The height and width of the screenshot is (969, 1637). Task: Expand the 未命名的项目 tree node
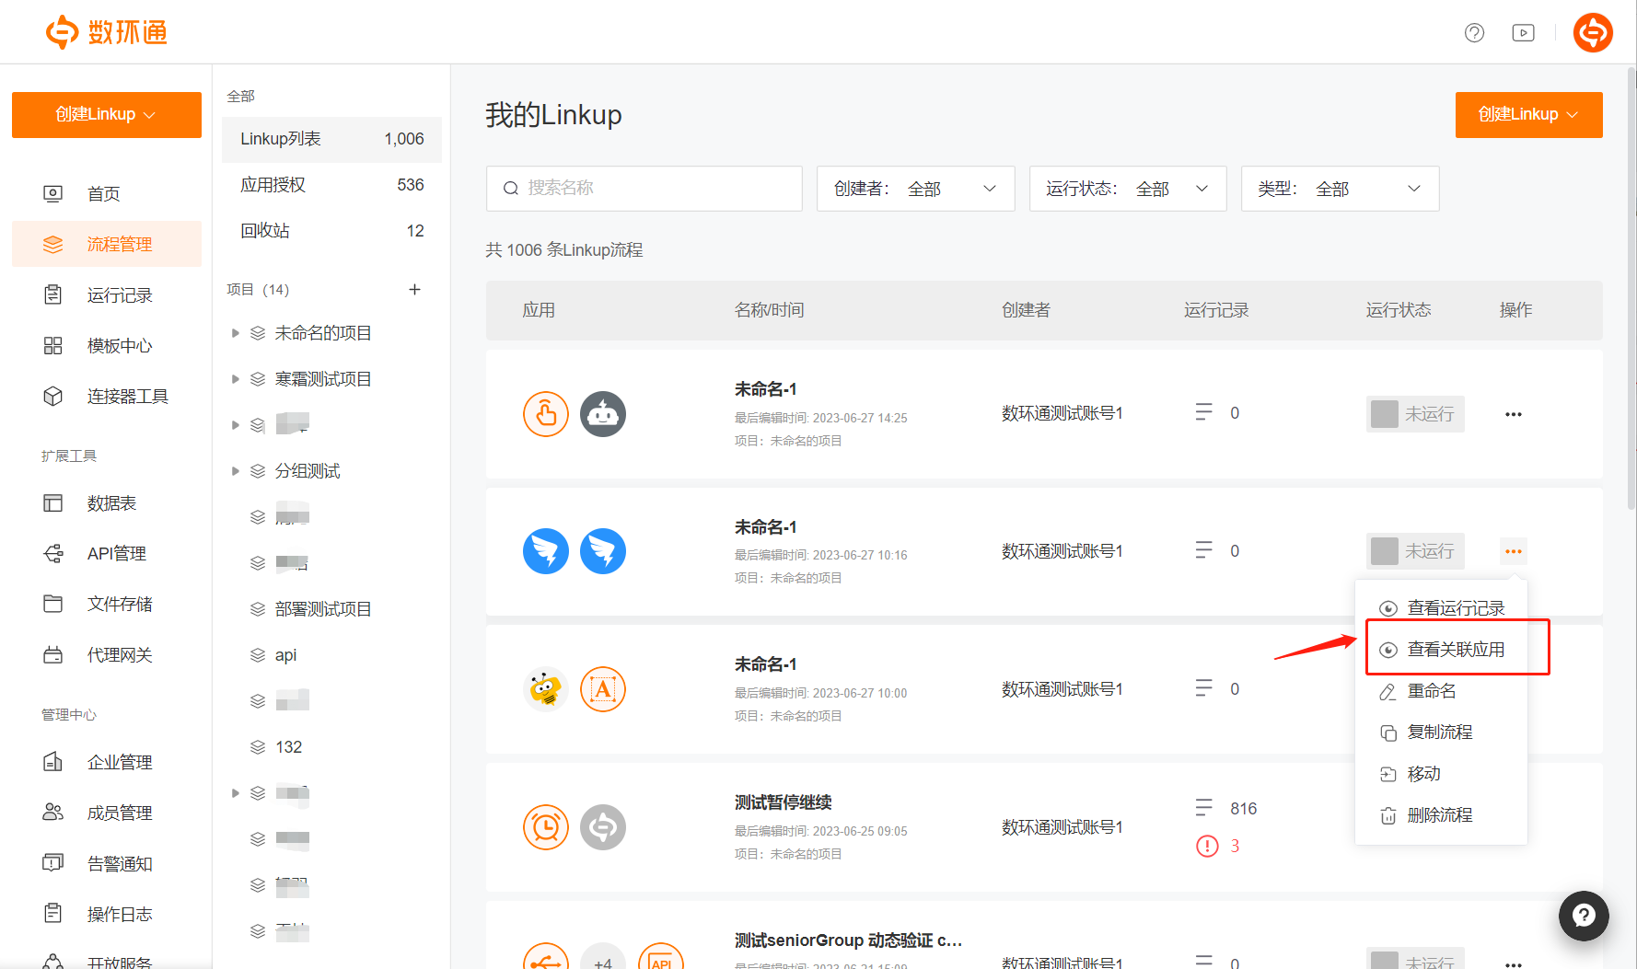tap(236, 333)
